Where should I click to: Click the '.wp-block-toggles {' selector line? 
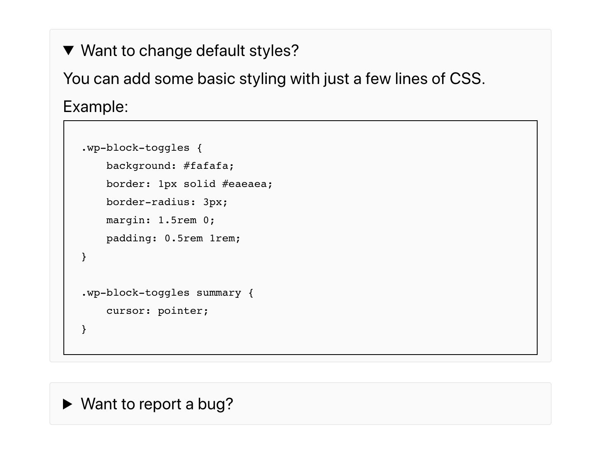coord(142,148)
